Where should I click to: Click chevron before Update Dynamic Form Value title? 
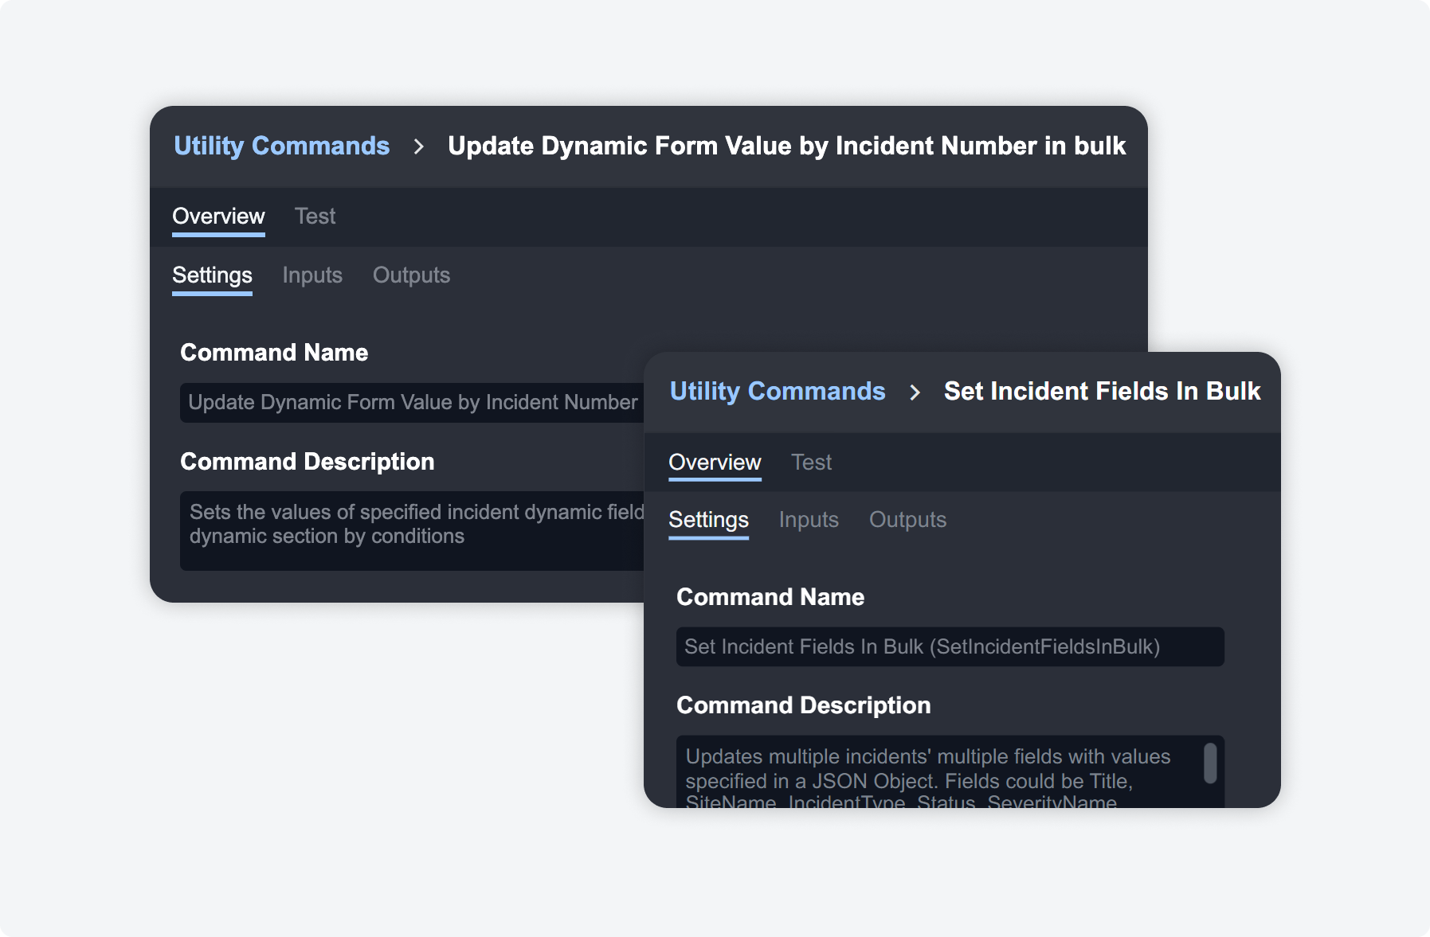point(419,146)
